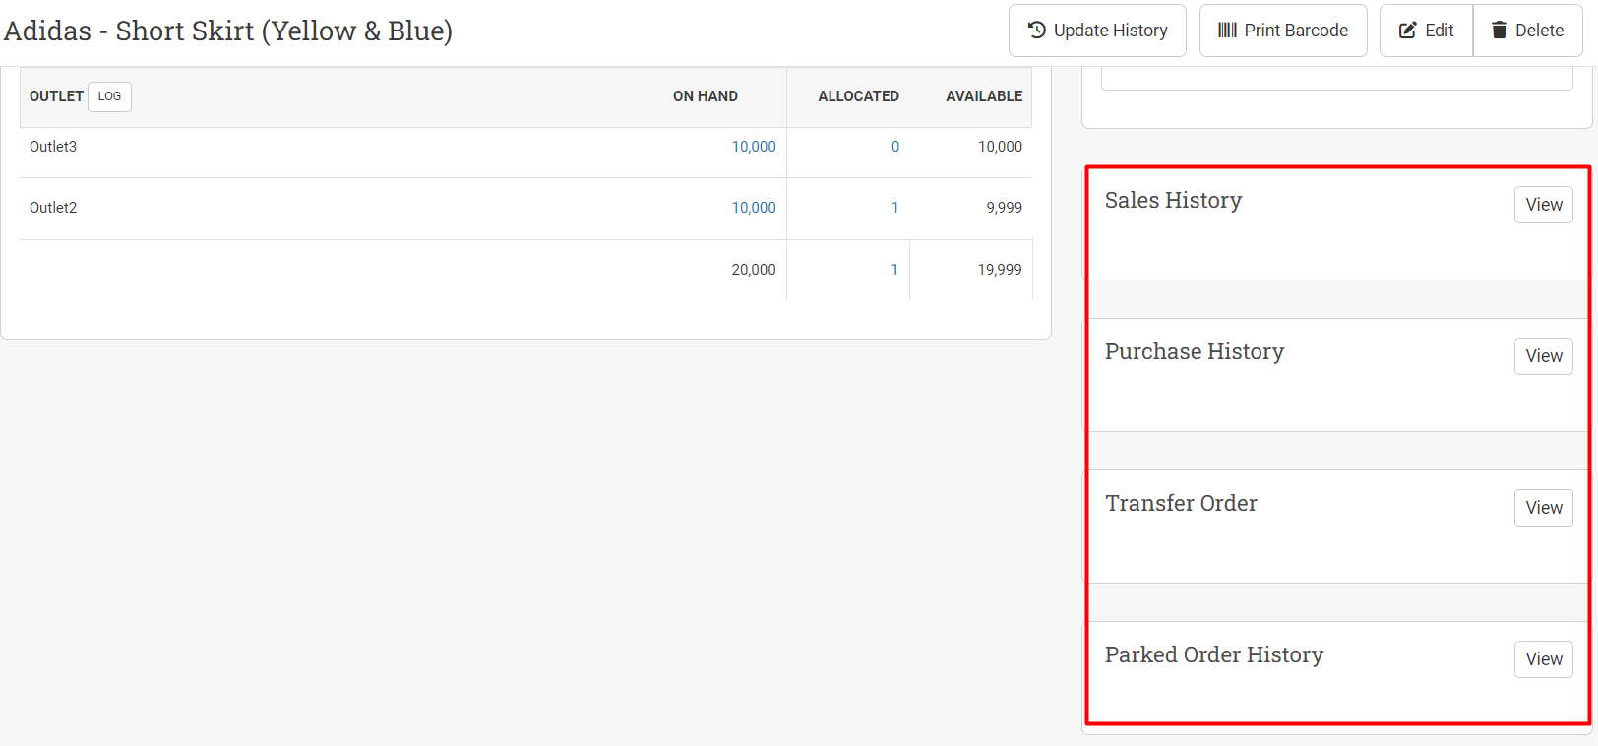Click the Transfer Order heading
Image resolution: width=1598 pixels, height=746 pixels.
click(1181, 503)
